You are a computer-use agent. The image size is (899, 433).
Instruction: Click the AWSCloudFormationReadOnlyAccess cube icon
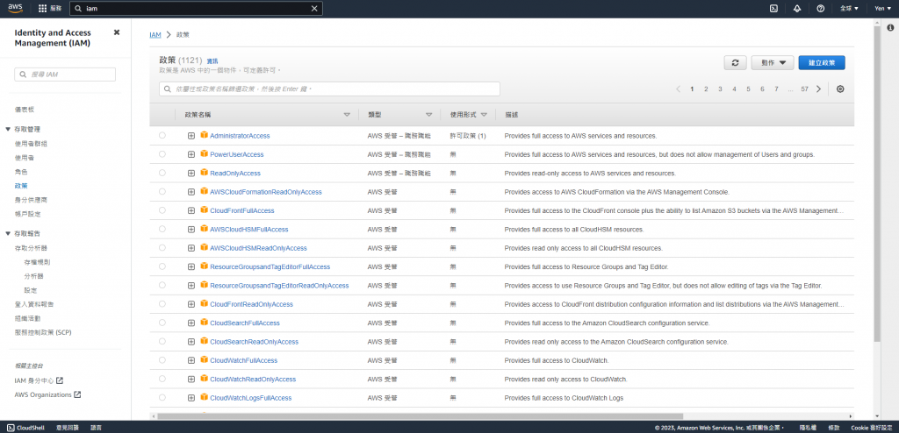tap(204, 191)
